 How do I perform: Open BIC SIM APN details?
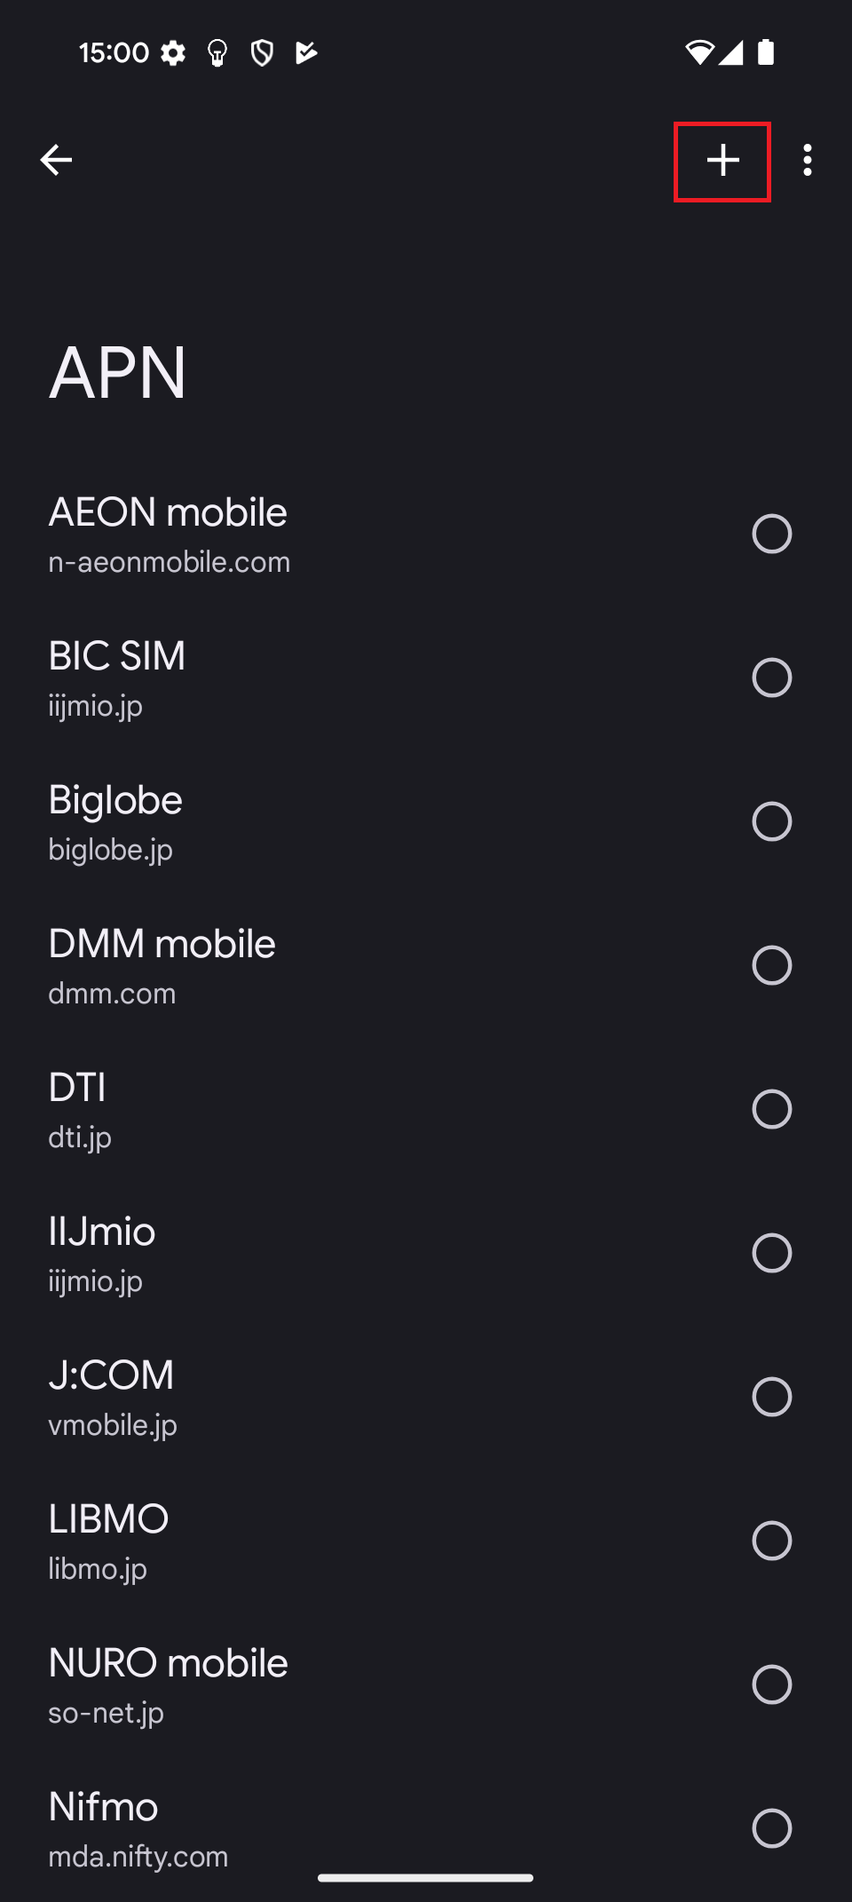[117, 678]
